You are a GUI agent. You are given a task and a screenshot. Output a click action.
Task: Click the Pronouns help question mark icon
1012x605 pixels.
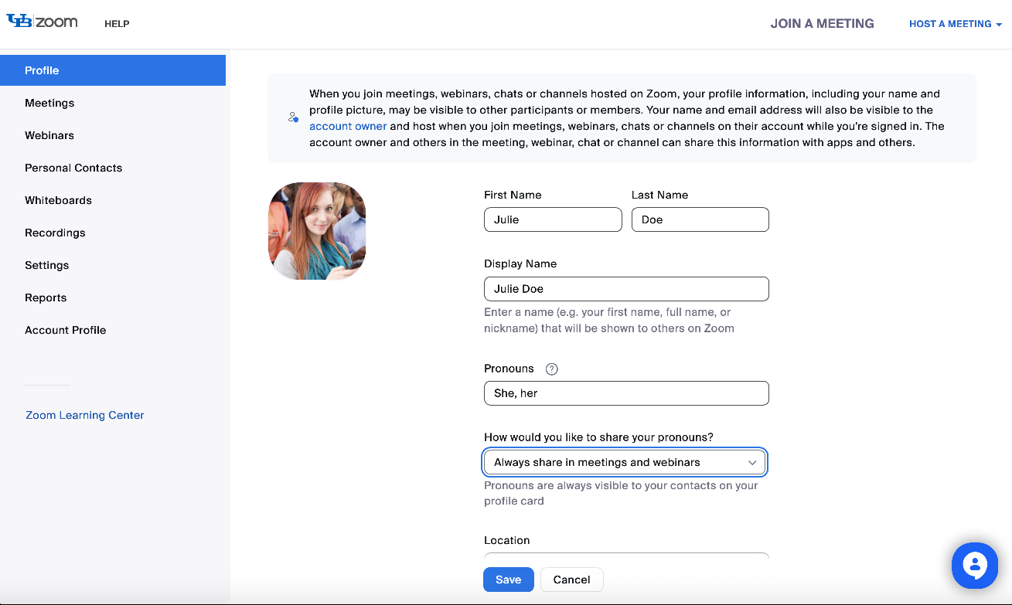[551, 369]
